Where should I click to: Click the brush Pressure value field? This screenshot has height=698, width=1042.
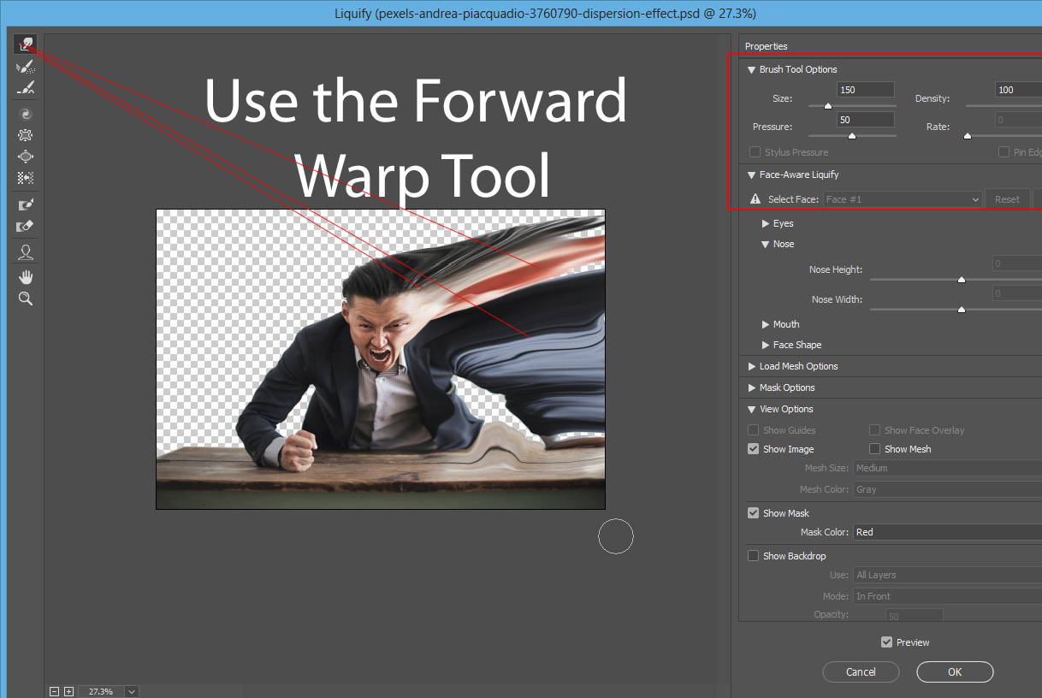click(865, 120)
